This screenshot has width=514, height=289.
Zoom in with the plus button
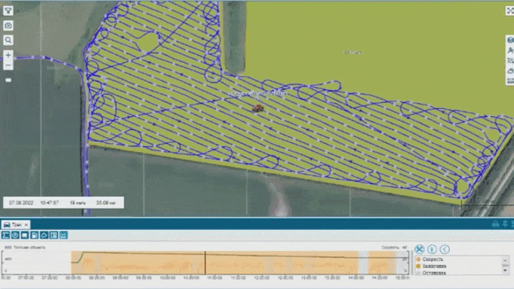(x=8, y=55)
